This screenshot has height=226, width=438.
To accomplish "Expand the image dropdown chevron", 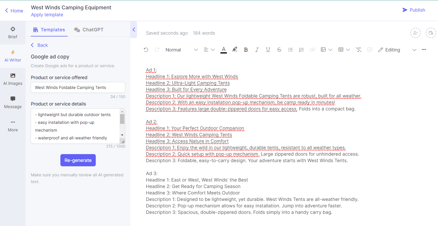I will [330, 50].
